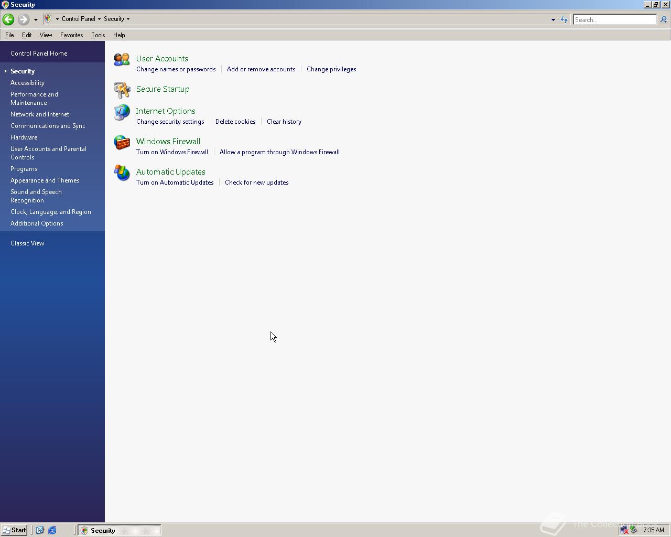This screenshot has width=671, height=537.
Task: Click Turn on Windows Firewall
Action: pos(172,152)
